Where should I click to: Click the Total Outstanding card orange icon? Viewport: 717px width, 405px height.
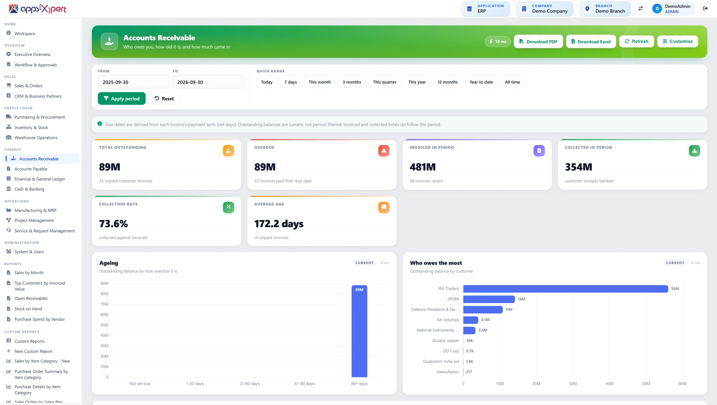pos(228,151)
